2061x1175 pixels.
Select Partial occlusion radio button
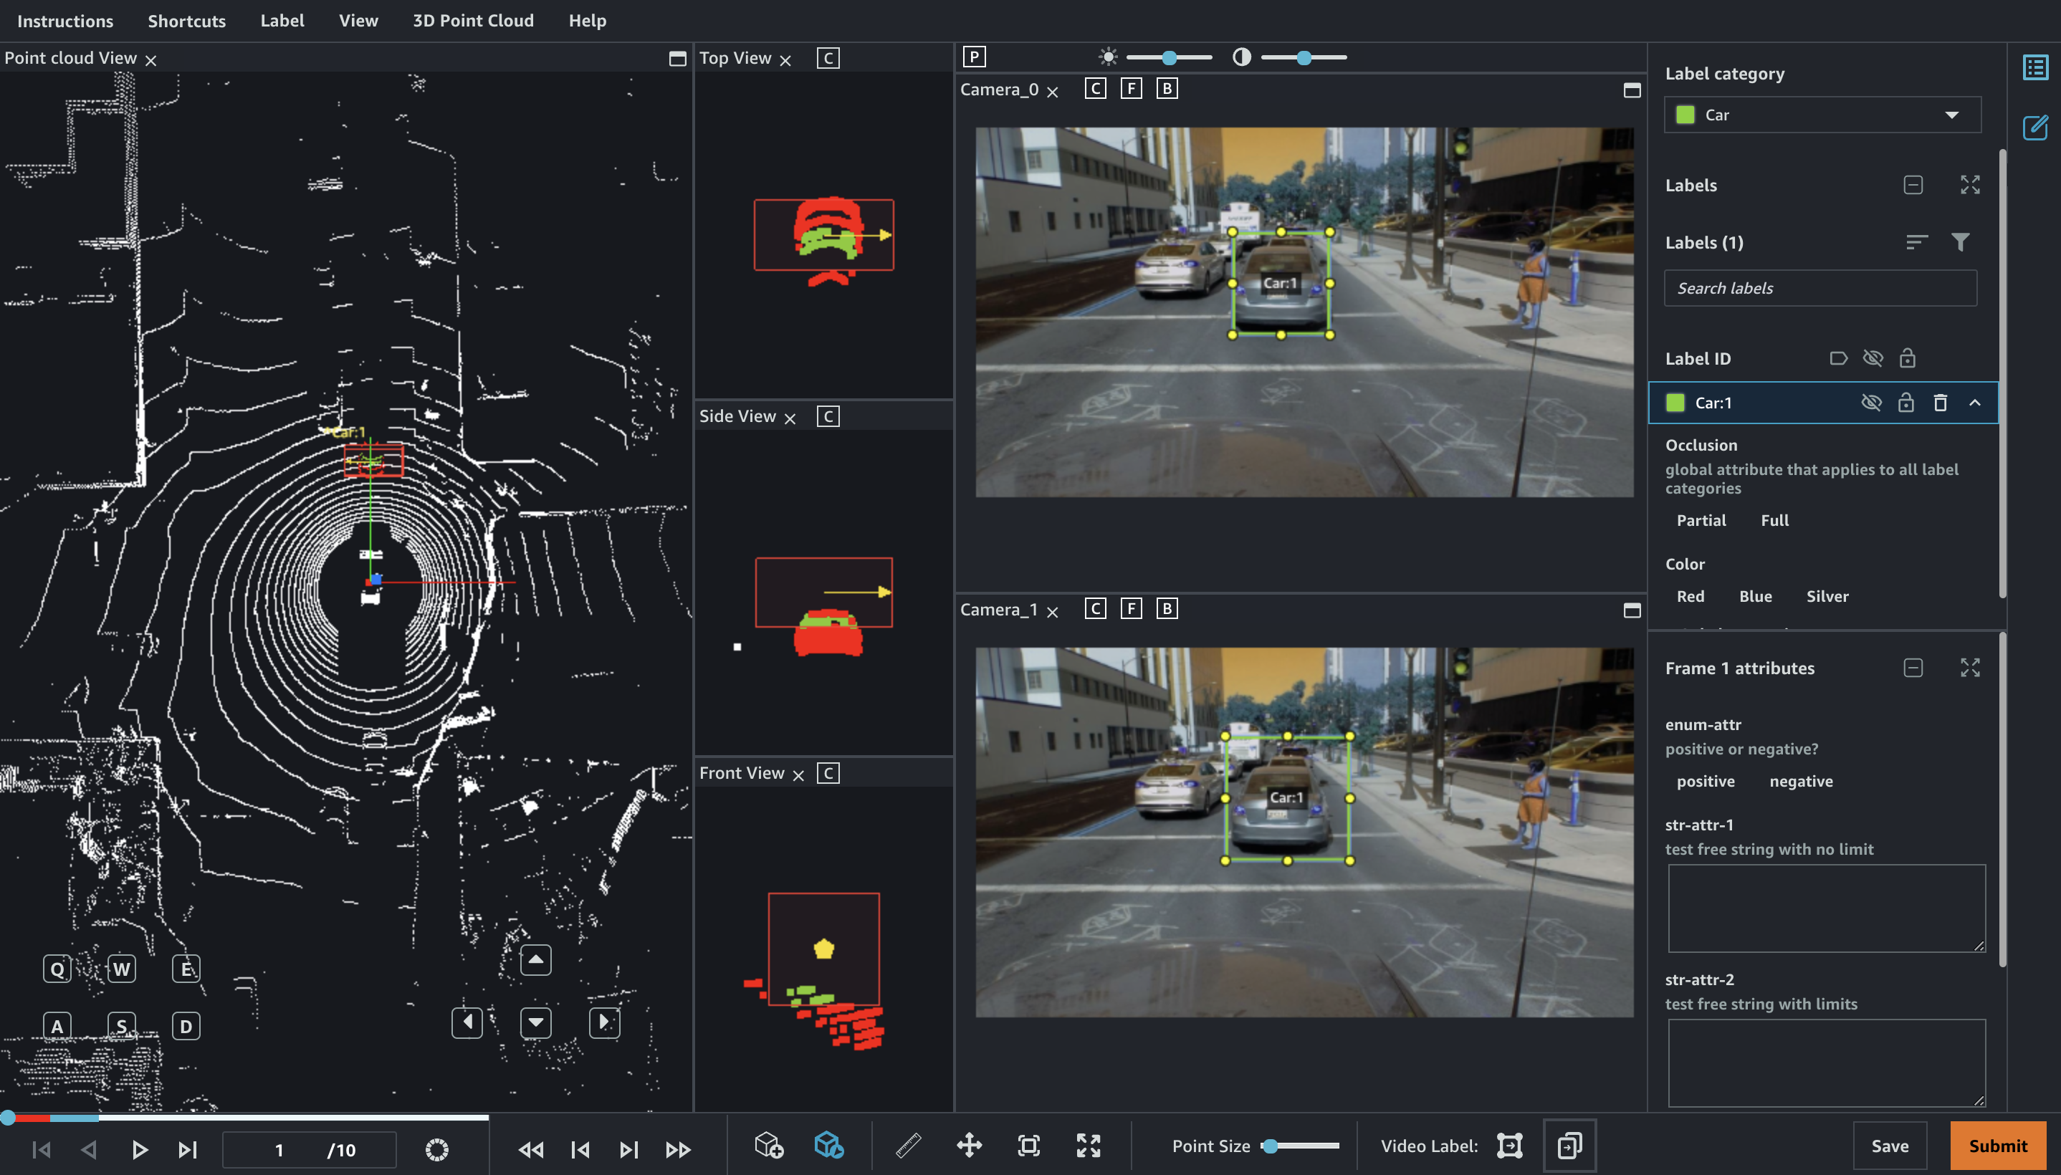coord(1701,519)
